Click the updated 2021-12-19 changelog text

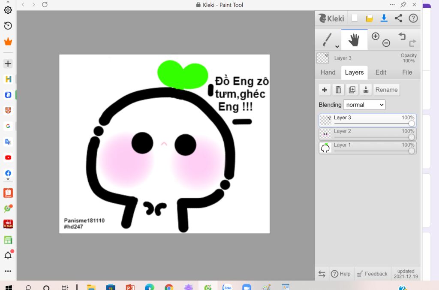(406, 274)
